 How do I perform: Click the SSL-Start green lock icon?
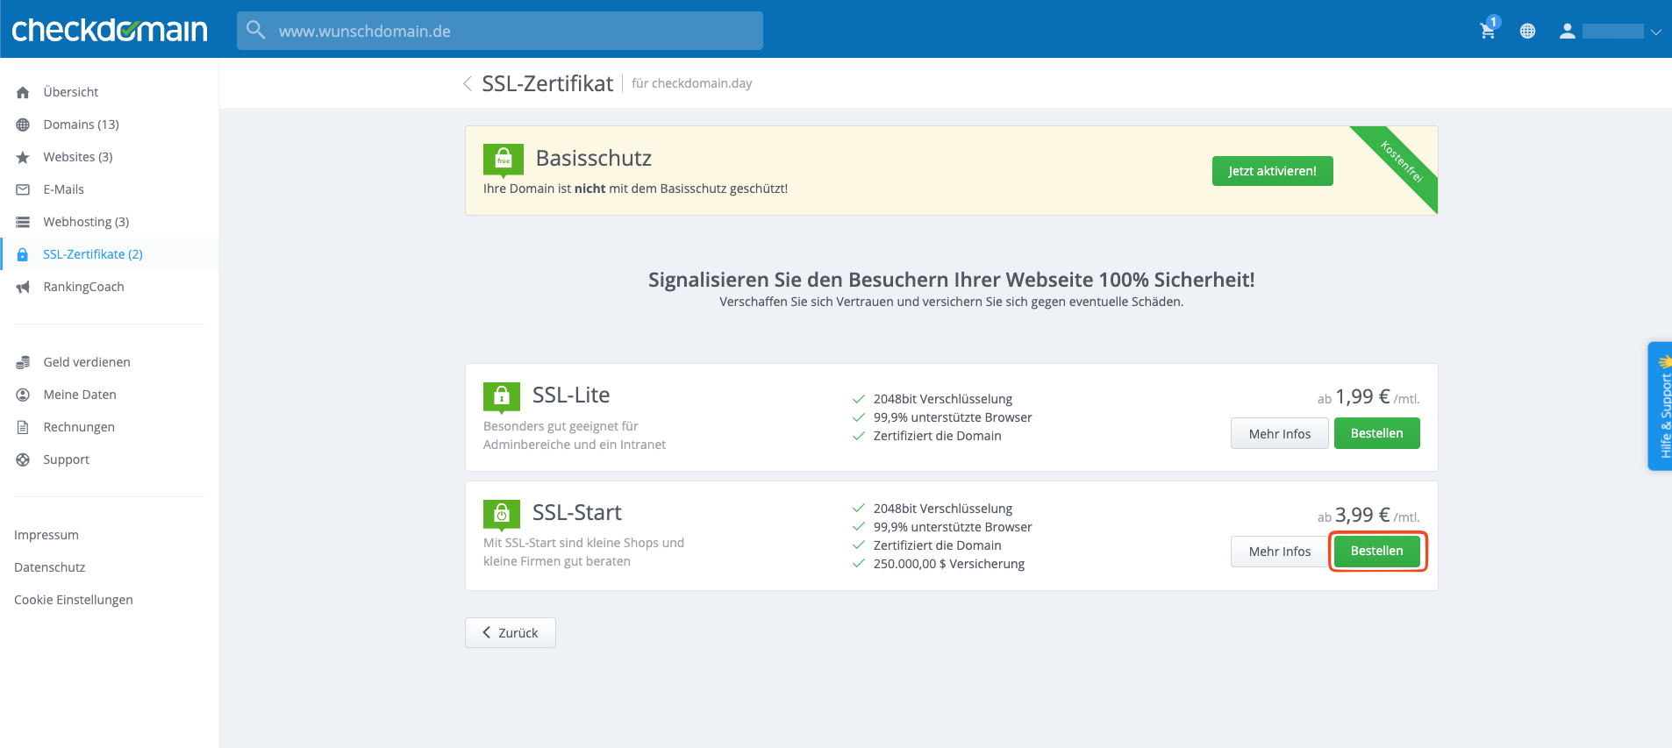(x=502, y=515)
